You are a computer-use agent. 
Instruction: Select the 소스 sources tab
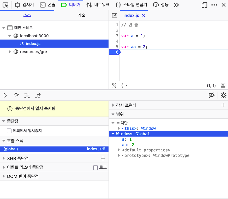(x=27, y=15)
